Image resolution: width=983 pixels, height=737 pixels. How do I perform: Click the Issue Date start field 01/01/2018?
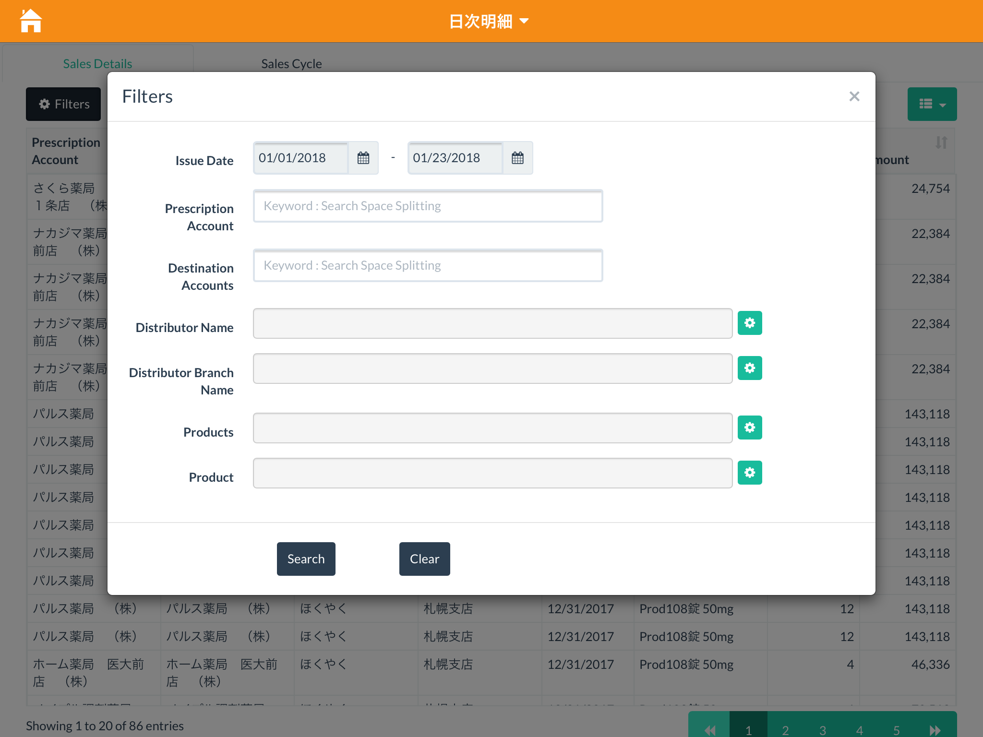301,158
